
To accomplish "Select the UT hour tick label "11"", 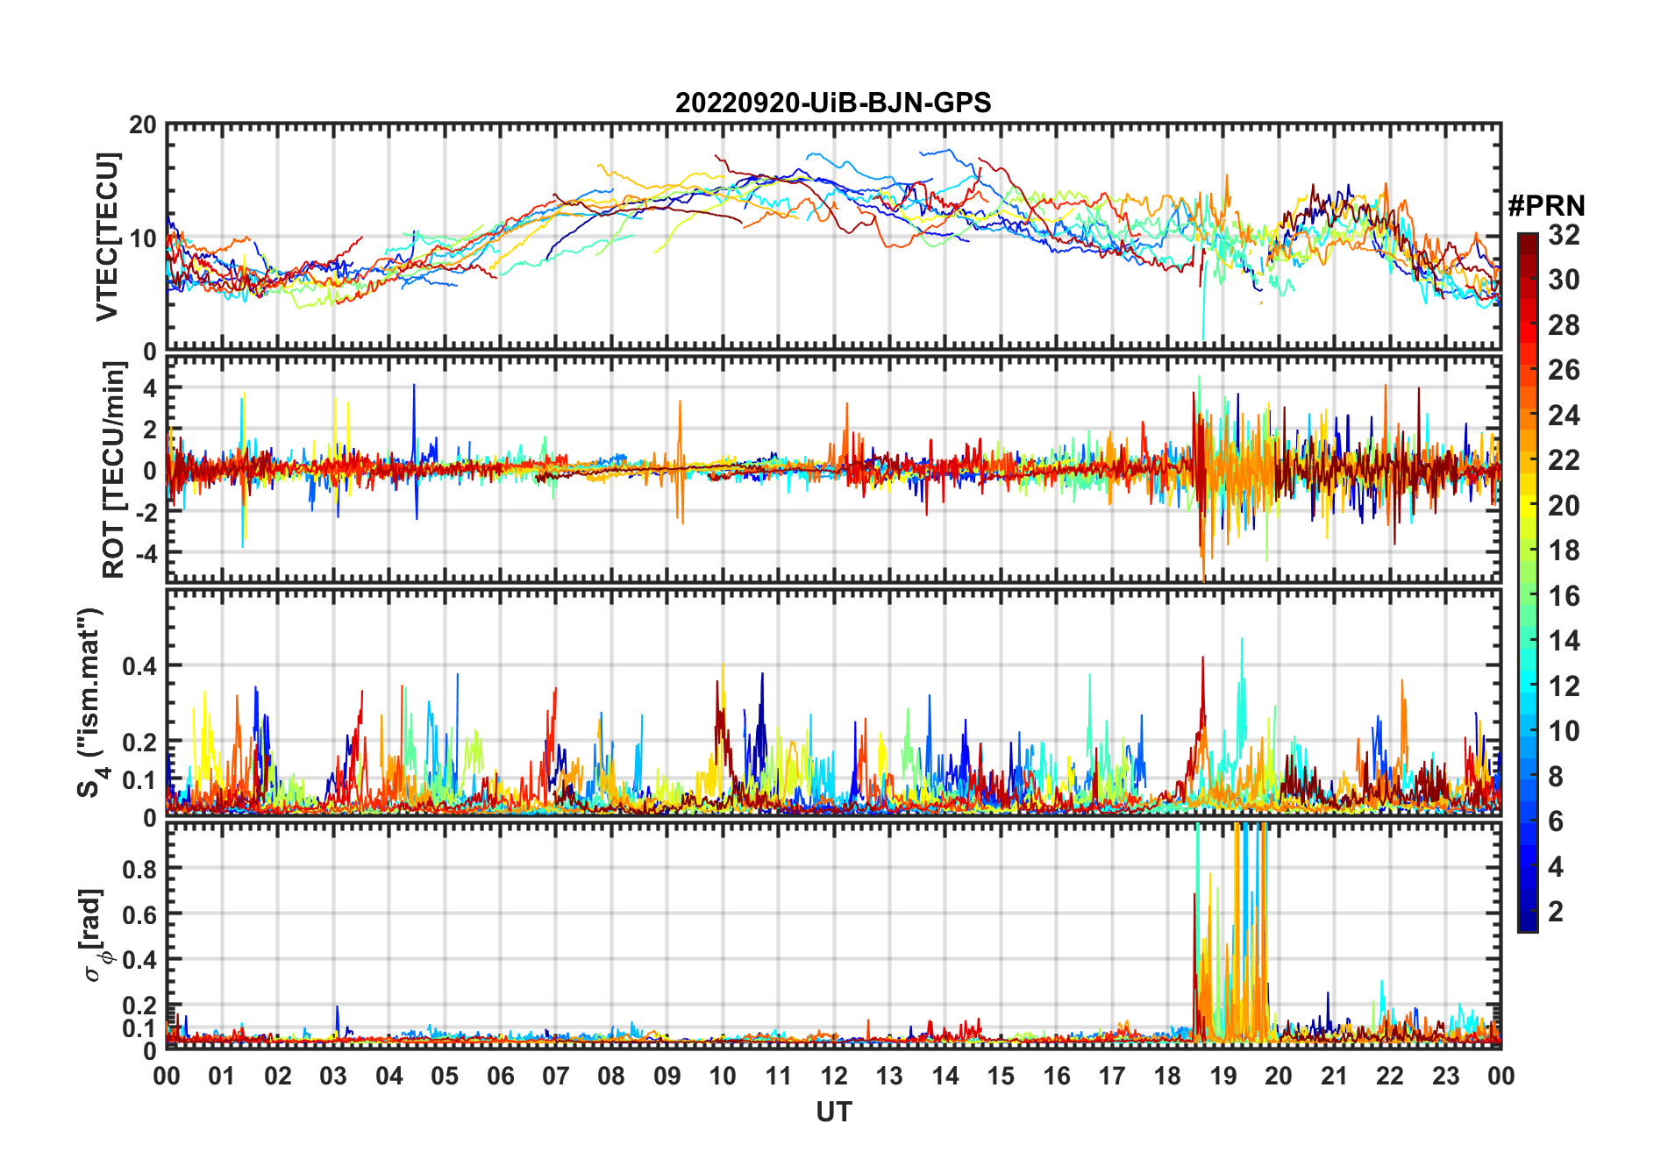I will tap(779, 1076).
